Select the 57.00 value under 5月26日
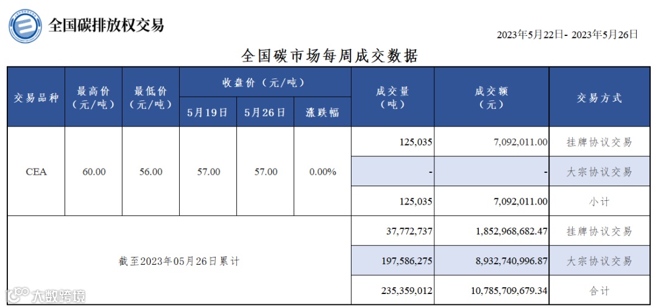The image size is (658, 308). [265, 172]
